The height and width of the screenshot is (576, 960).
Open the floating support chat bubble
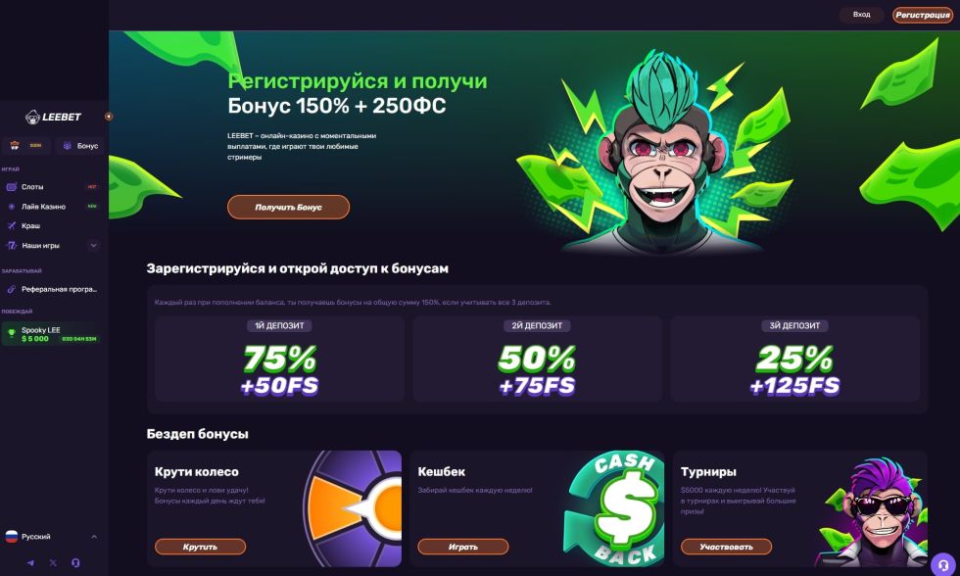(942, 564)
